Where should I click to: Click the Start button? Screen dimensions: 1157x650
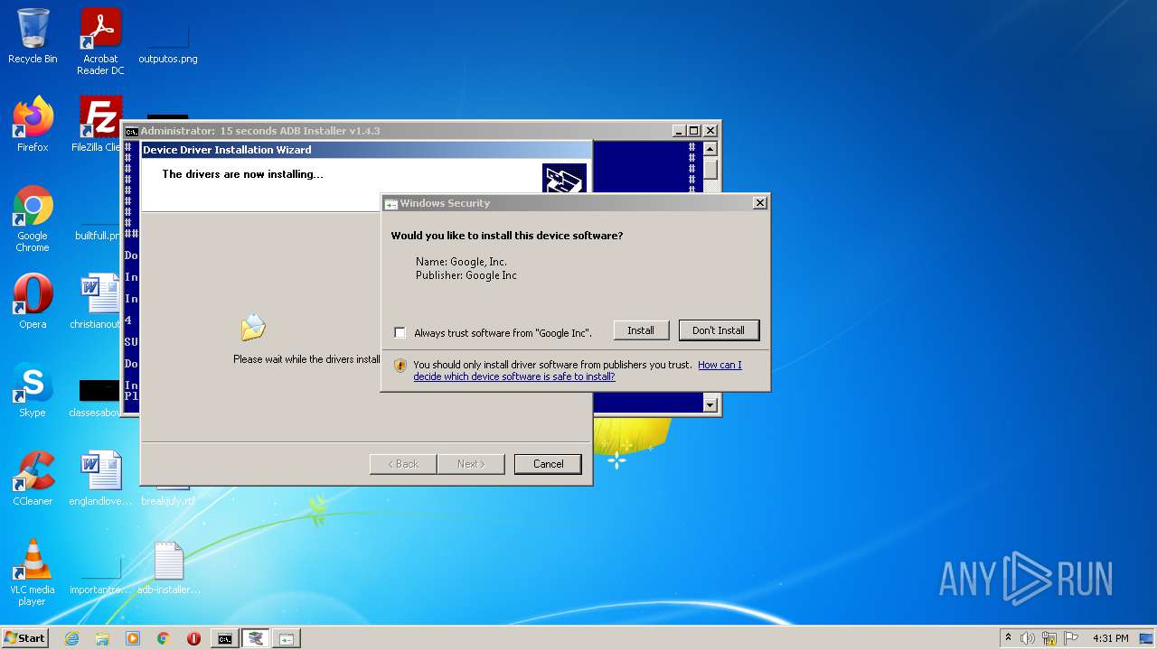25,638
